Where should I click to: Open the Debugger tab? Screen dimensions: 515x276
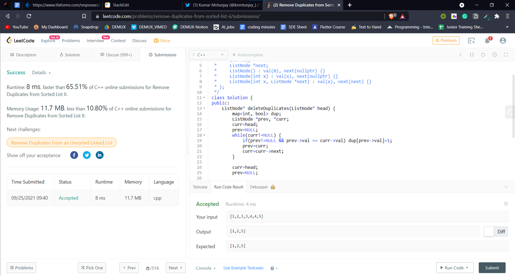click(x=262, y=187)
